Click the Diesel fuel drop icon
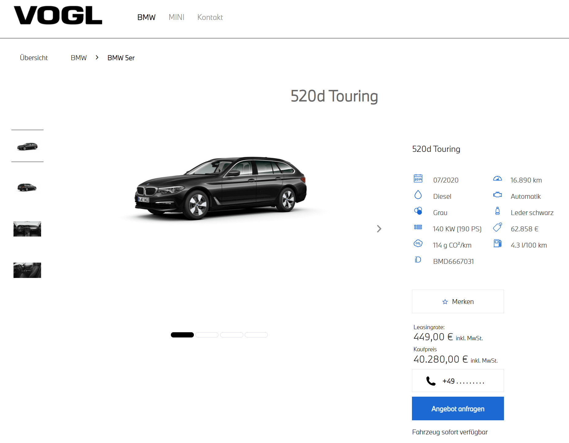This screenshot has width=569, height=443. coord(418,195)
